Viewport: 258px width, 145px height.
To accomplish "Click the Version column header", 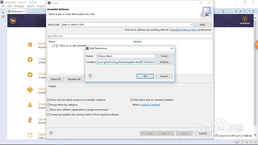I will [155, 42].
